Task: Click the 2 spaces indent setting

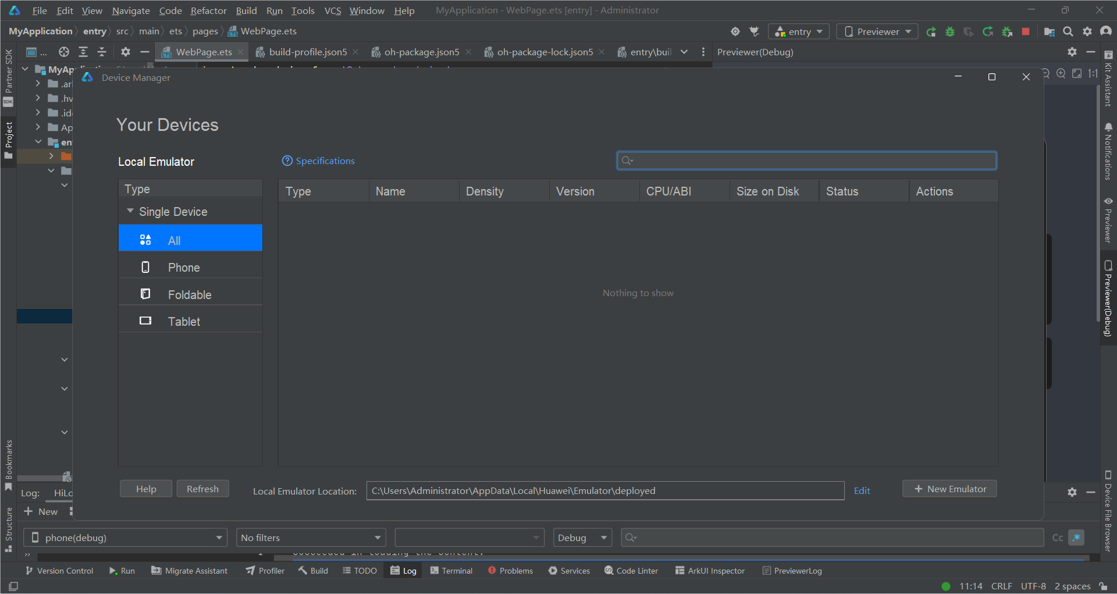Action: coord(1072,586)
